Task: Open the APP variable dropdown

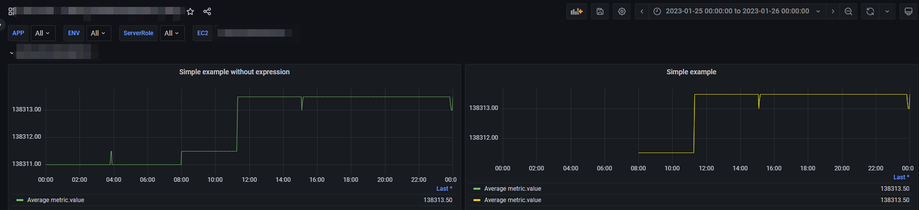Action: [x=43, y=33]
